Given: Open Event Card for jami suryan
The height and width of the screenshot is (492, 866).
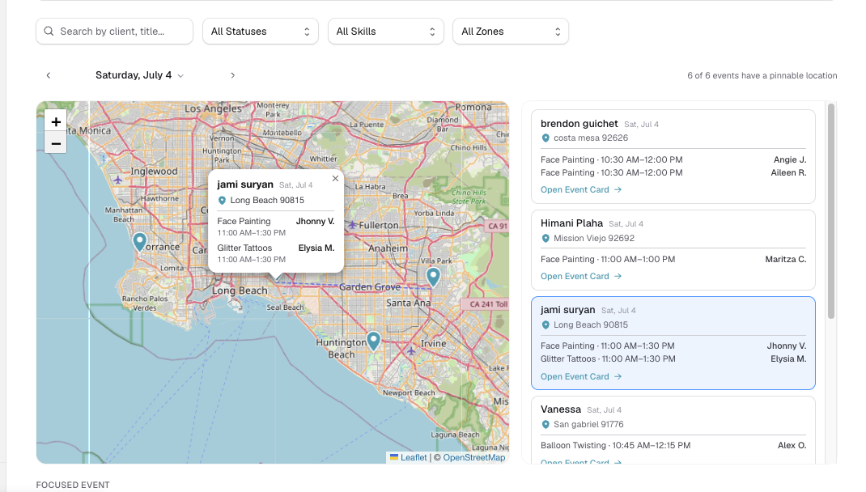Looking at the screenshot, I should click(x=581, y=376).
